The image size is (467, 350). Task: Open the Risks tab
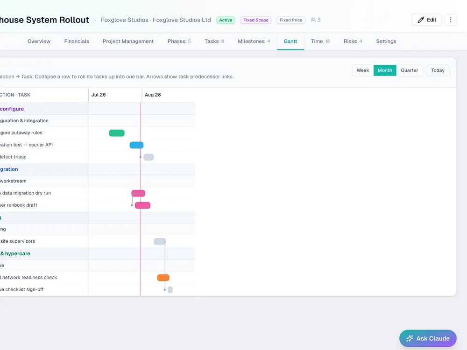coord(353,42)
